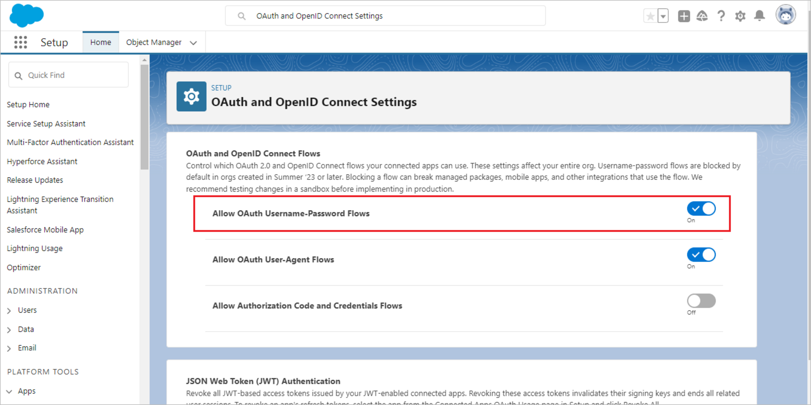Screen dimensions: 811x405
Task: Click the SETUP breadcrumb text
Action: pyautogui.click(x=221, y=88)
